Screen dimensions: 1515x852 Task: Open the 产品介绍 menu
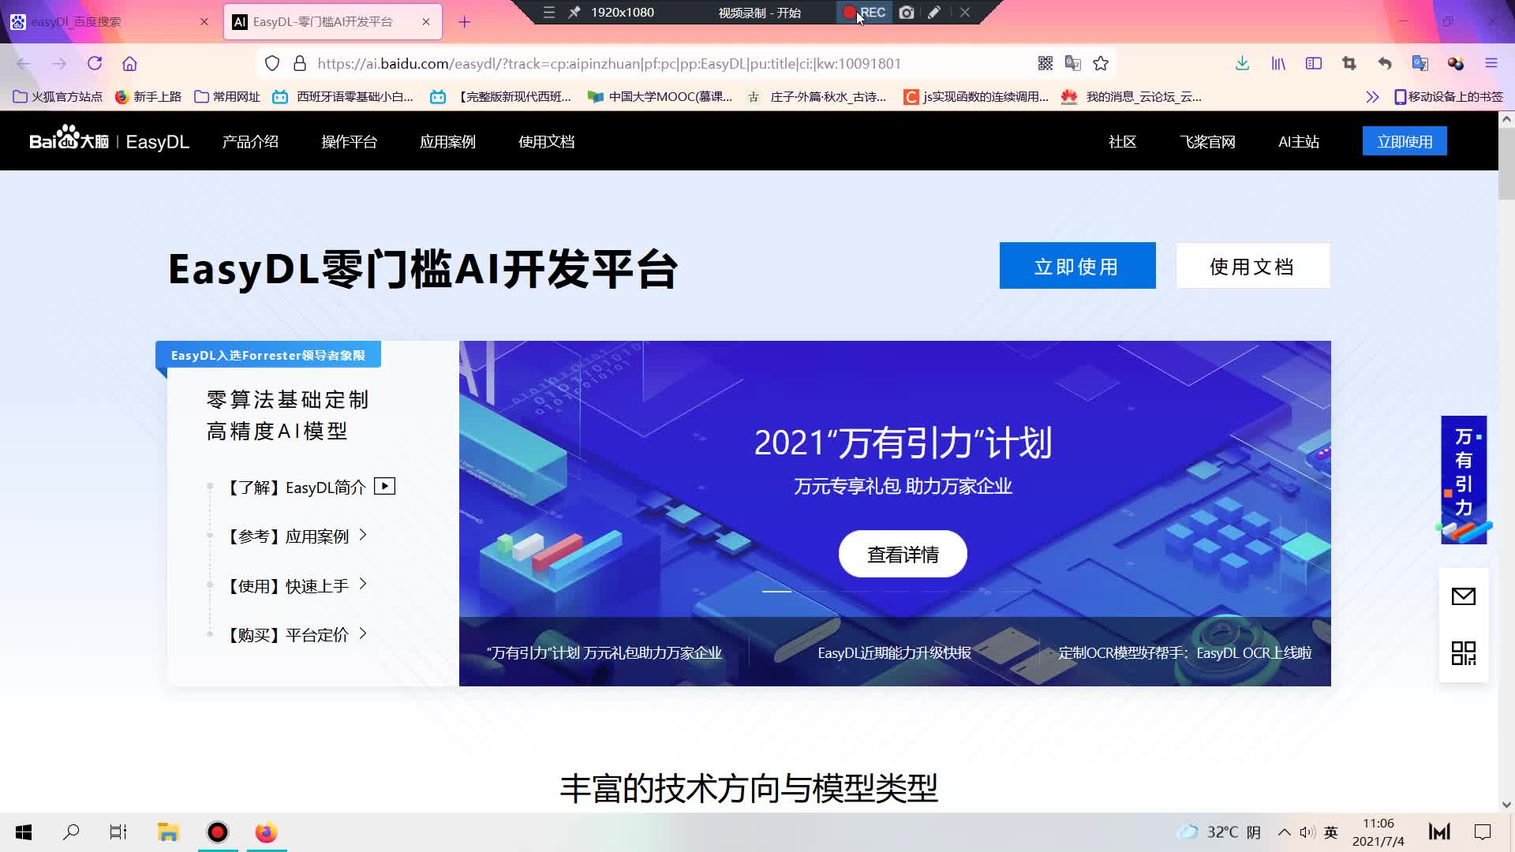(250, 142)
